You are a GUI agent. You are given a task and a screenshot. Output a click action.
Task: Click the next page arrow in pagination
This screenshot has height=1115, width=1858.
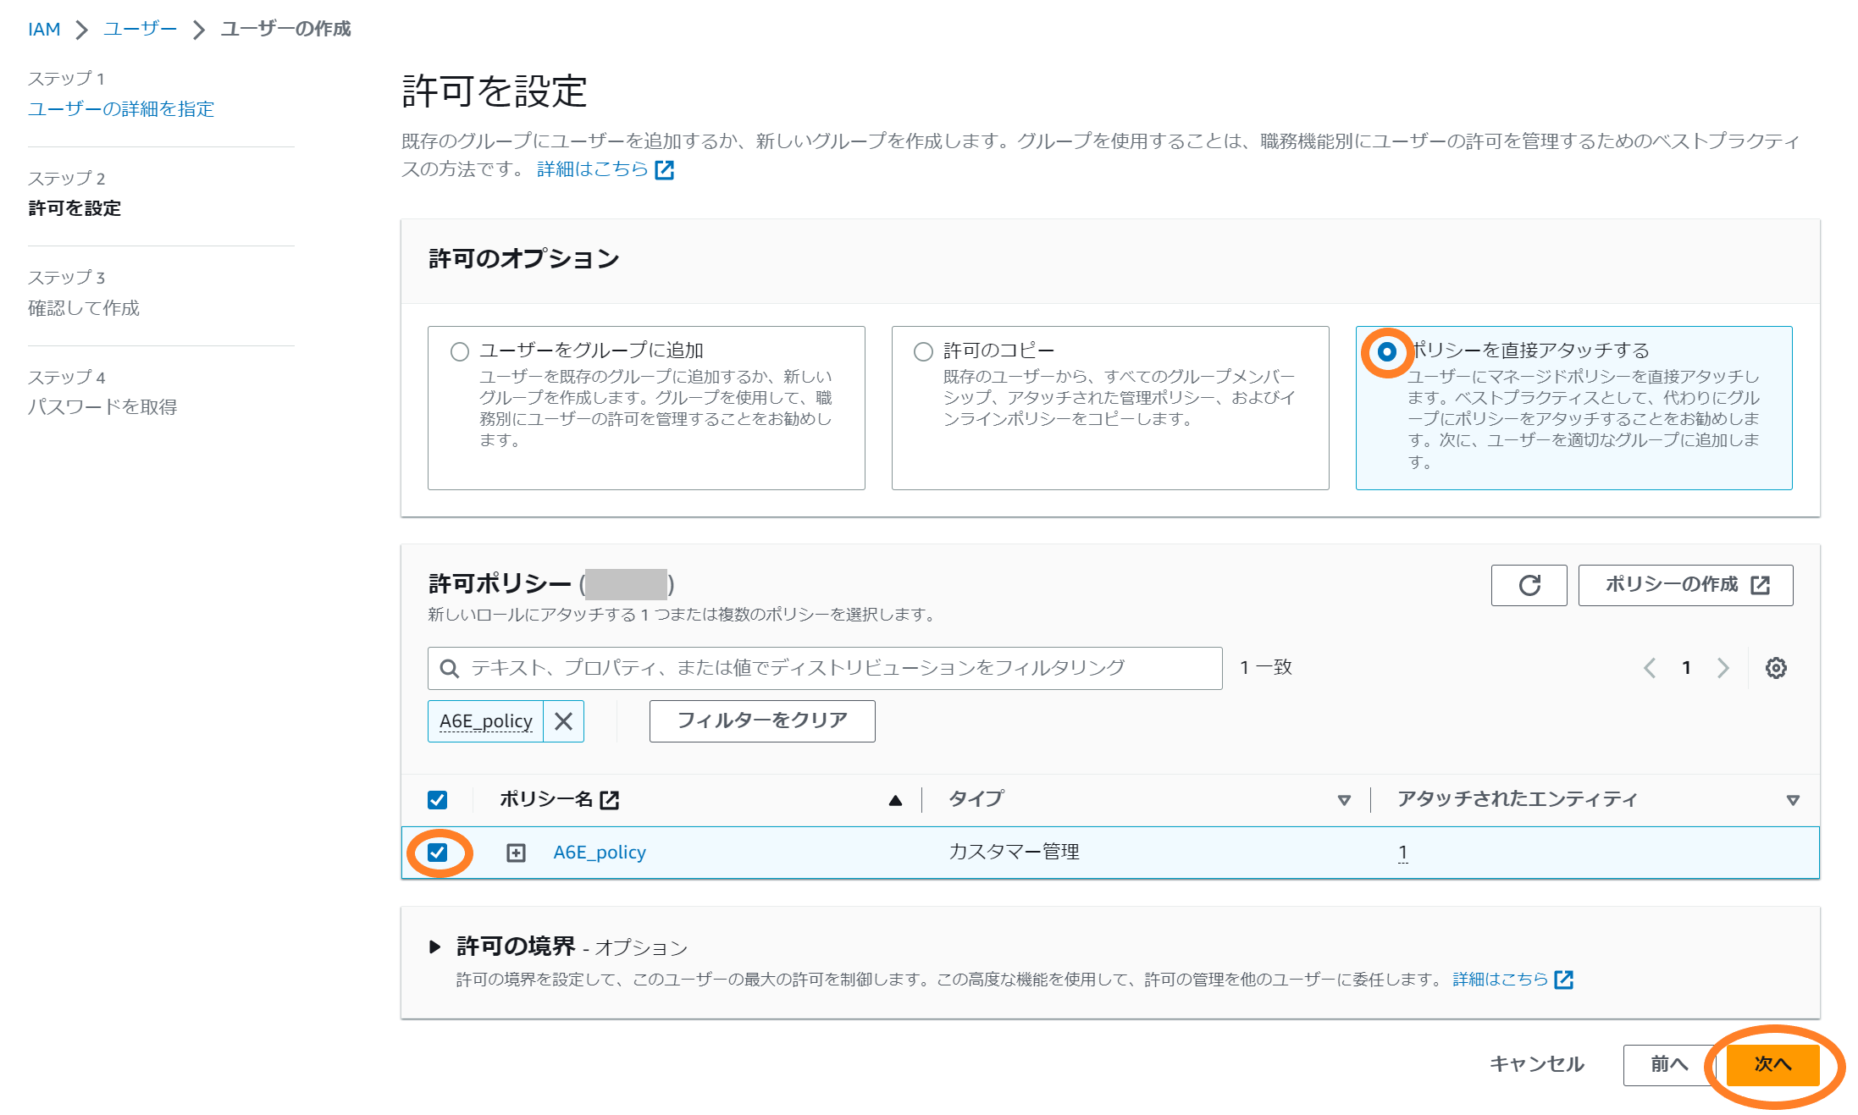pyautogui.click(x=1724, y=668)
